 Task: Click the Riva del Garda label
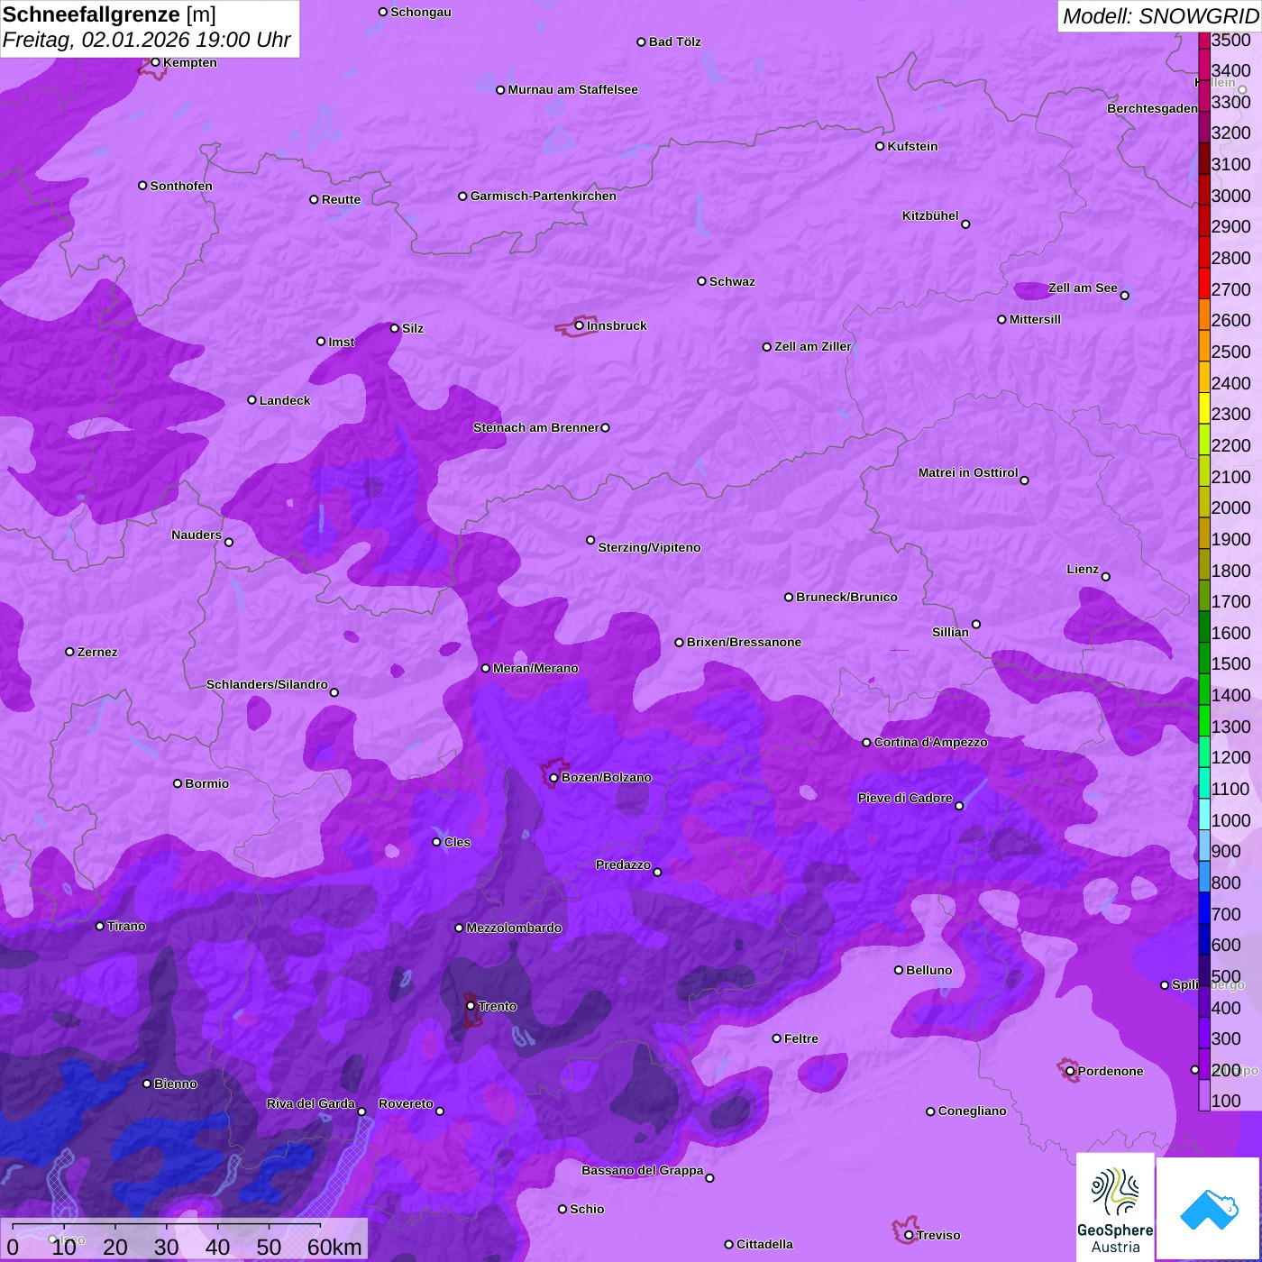[311, 1103]
